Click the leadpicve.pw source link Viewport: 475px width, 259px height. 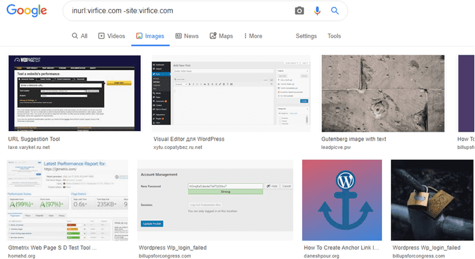point(335,147)
